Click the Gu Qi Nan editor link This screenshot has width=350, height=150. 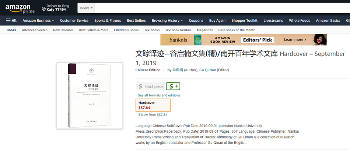pos(207,70)
